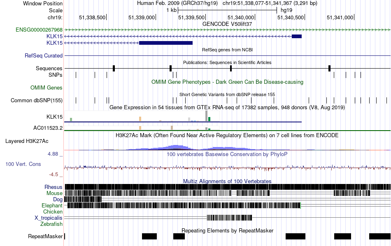Select the Elephant alignment label

point(52,206)
